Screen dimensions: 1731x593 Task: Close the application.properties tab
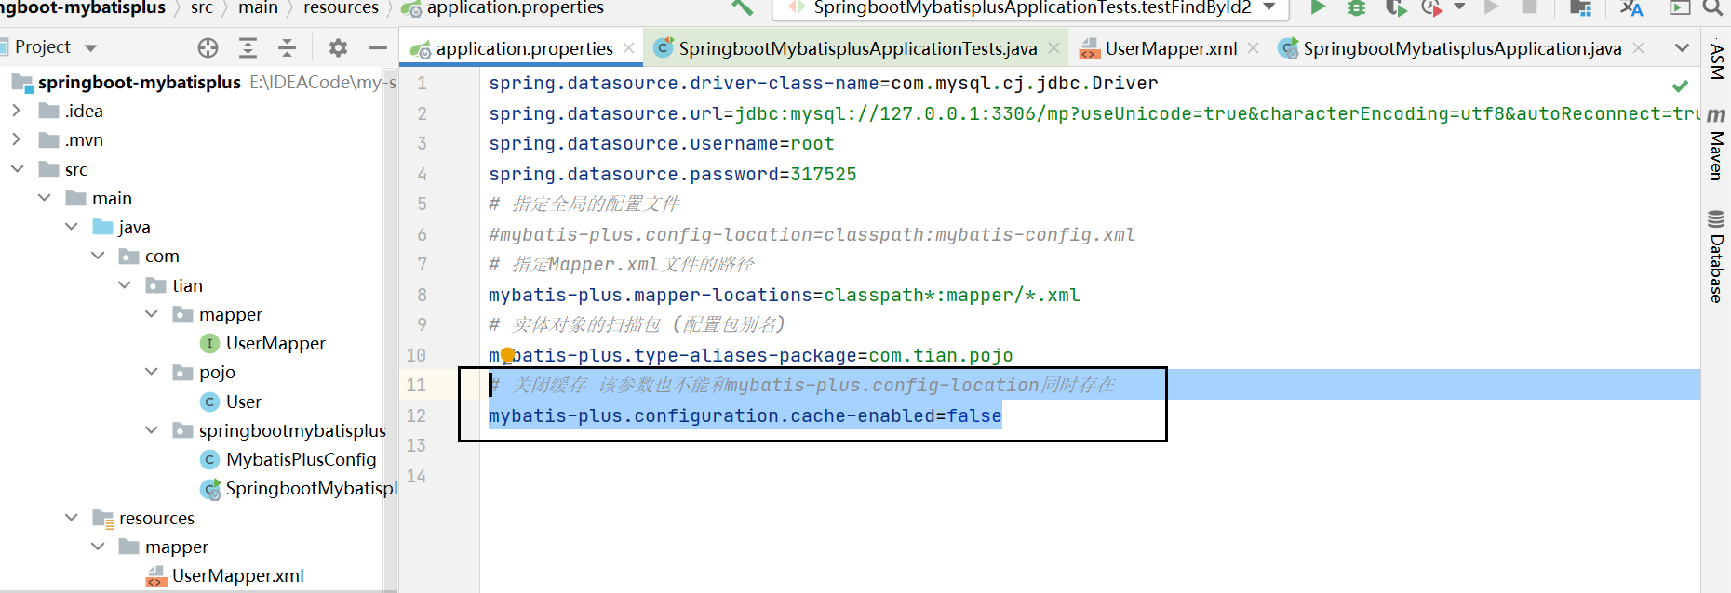(629, 48)
